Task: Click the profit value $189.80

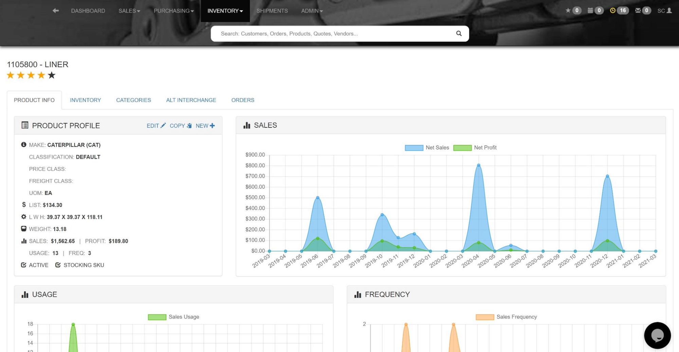Action: [118, 241]
